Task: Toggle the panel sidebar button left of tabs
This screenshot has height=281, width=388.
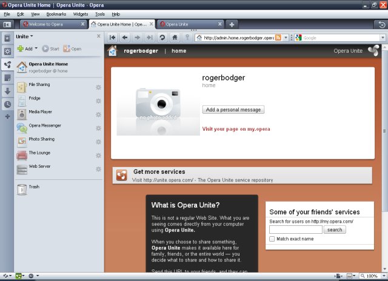Action: (7, 24)
